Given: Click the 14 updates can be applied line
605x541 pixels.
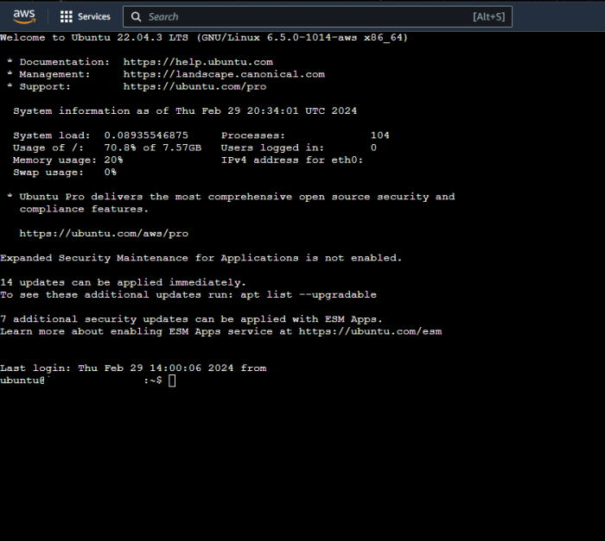Looking at the screenshot, I should (x=123, y=282).
